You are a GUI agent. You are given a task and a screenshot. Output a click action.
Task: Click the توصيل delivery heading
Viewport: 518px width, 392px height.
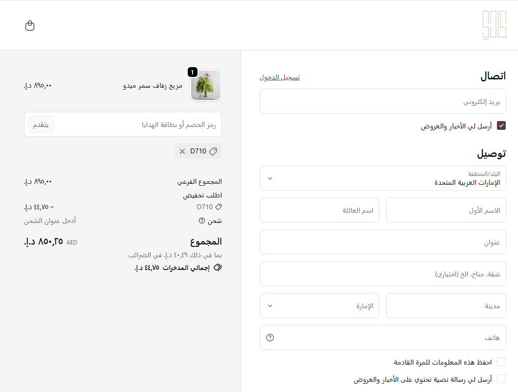[x=491, y=154]
